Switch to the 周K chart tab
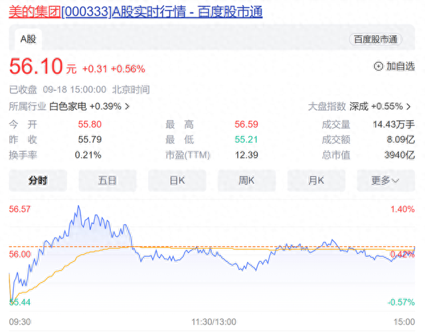 pos(246,180)
